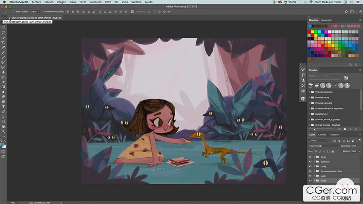Open the Capa auto-select dropdown
The image size is (363, 204).
pos(35,12)
